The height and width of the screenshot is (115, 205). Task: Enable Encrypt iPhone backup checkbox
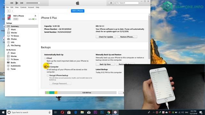[48, 75]
